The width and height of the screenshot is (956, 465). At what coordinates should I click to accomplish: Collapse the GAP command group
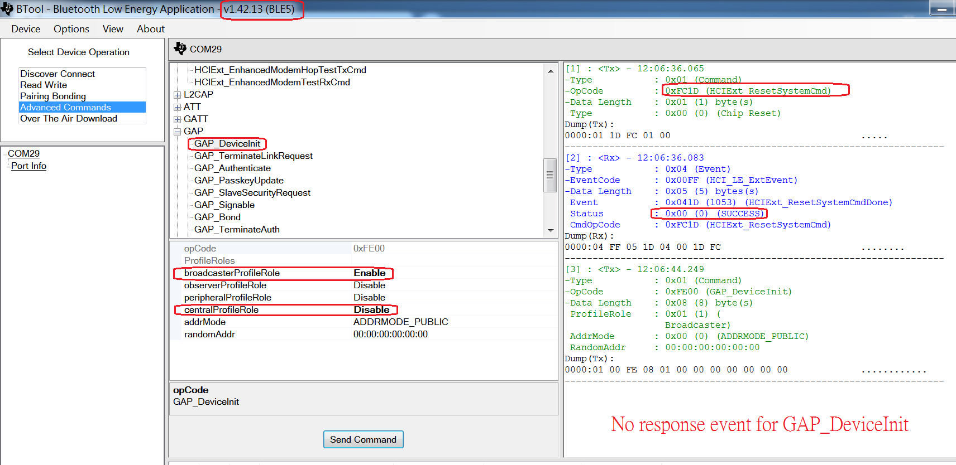[x=177, y=132]
